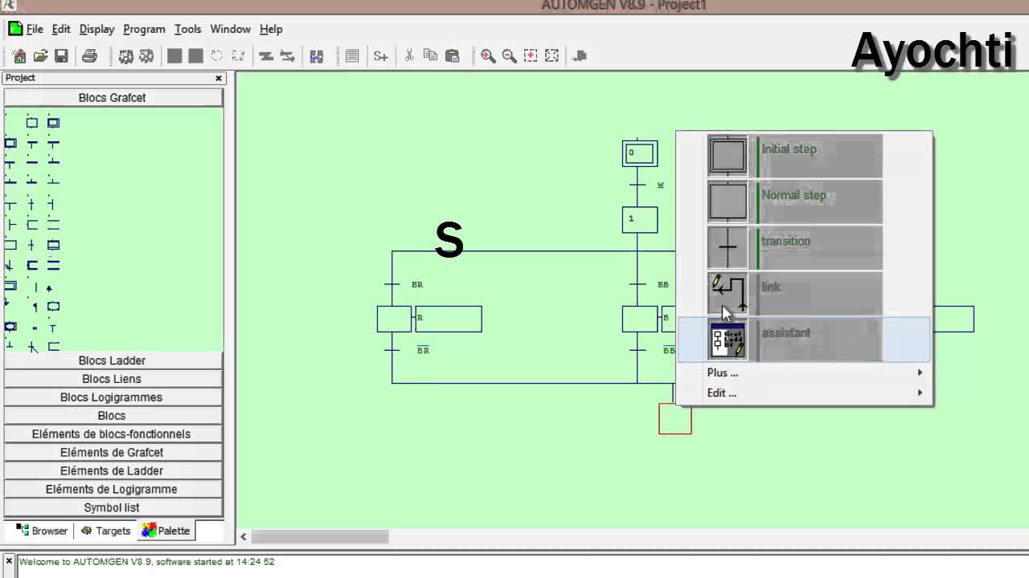The image size is (1029, 578).
Task: Click the S+ toolbar icon
Action: click(380, 56)
